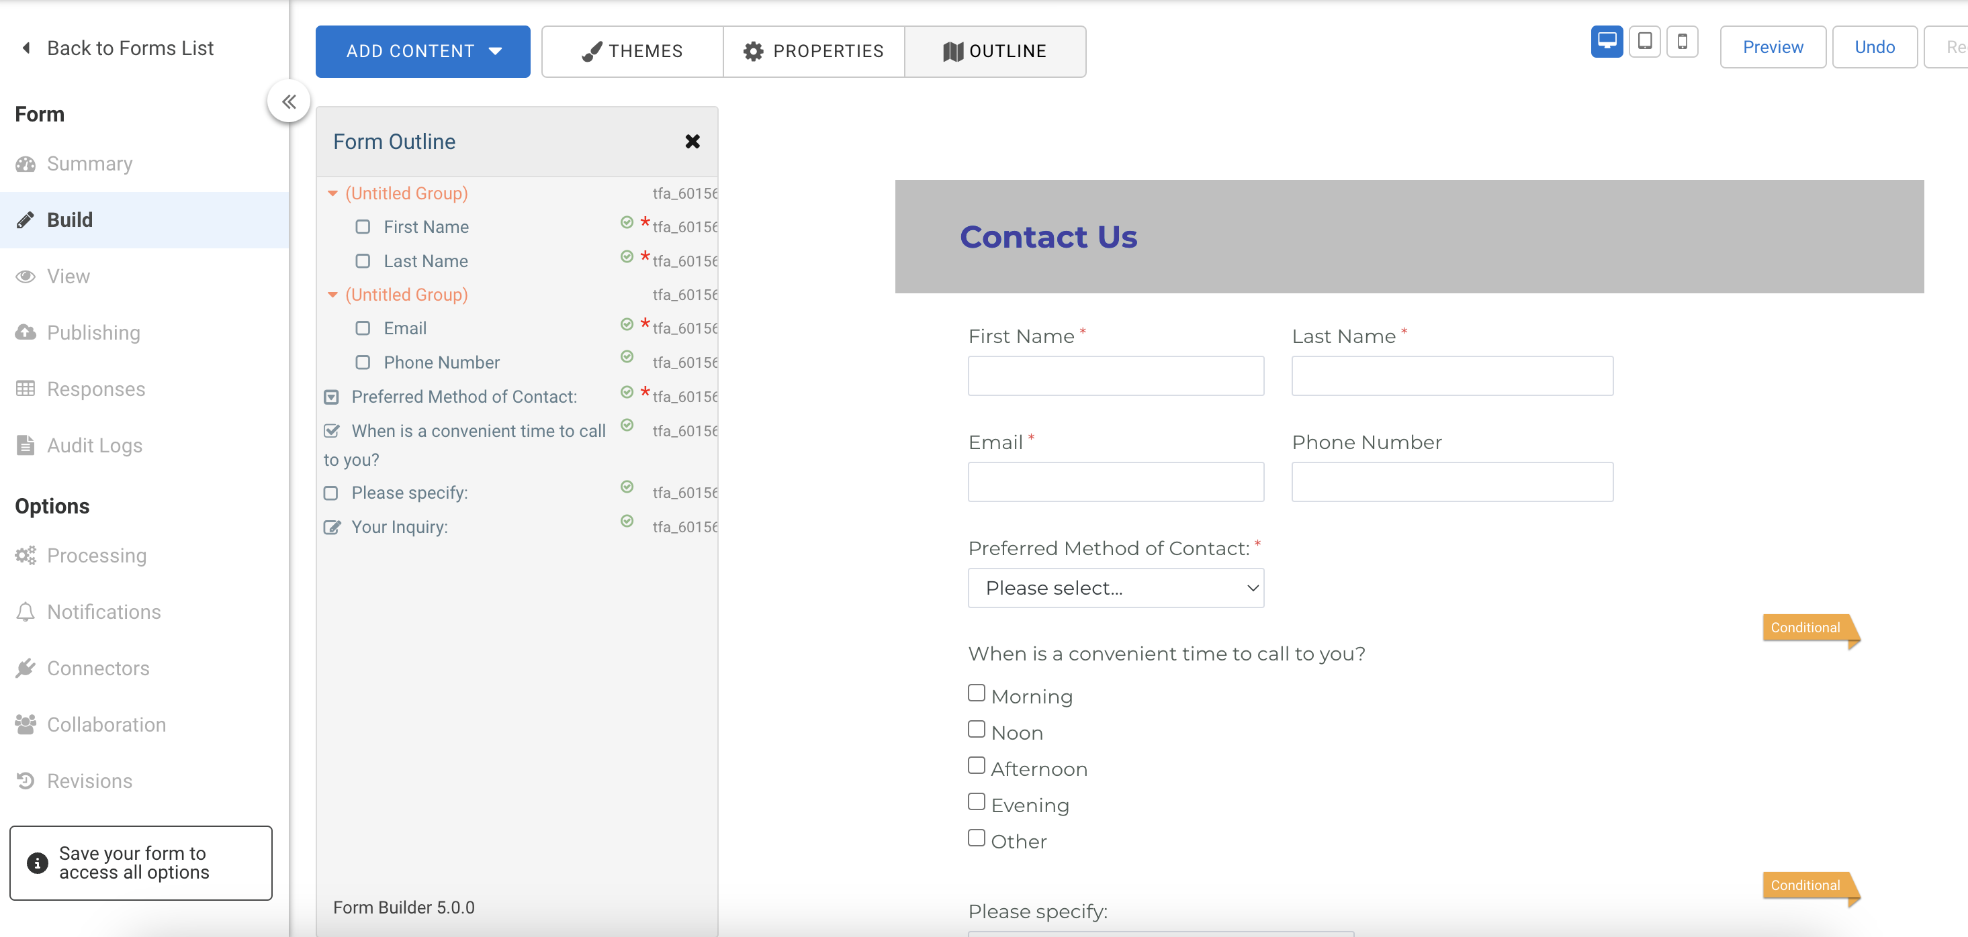Collapse the left sidebar with double-chevron

tap(289, 101)
